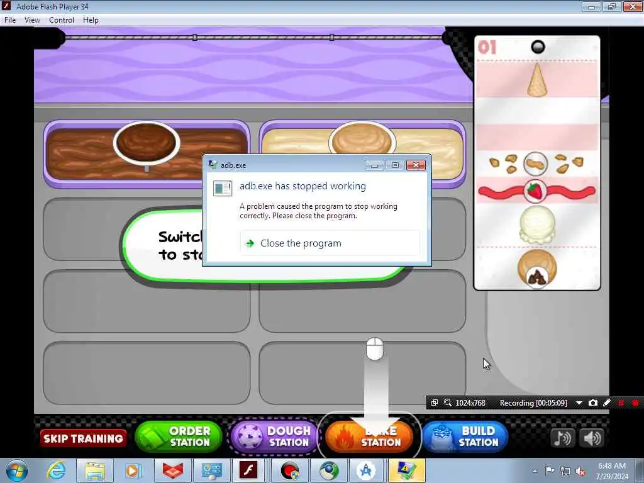Restore down the Adobe Flash Player window

pos(612,6)
